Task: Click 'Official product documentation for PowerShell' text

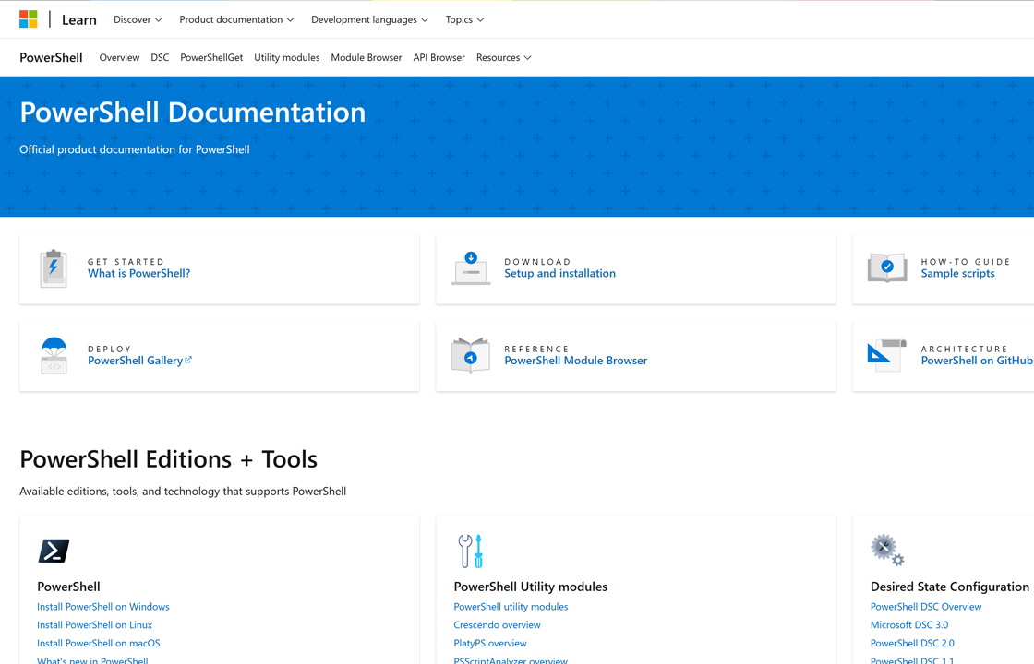Action: 135,149
